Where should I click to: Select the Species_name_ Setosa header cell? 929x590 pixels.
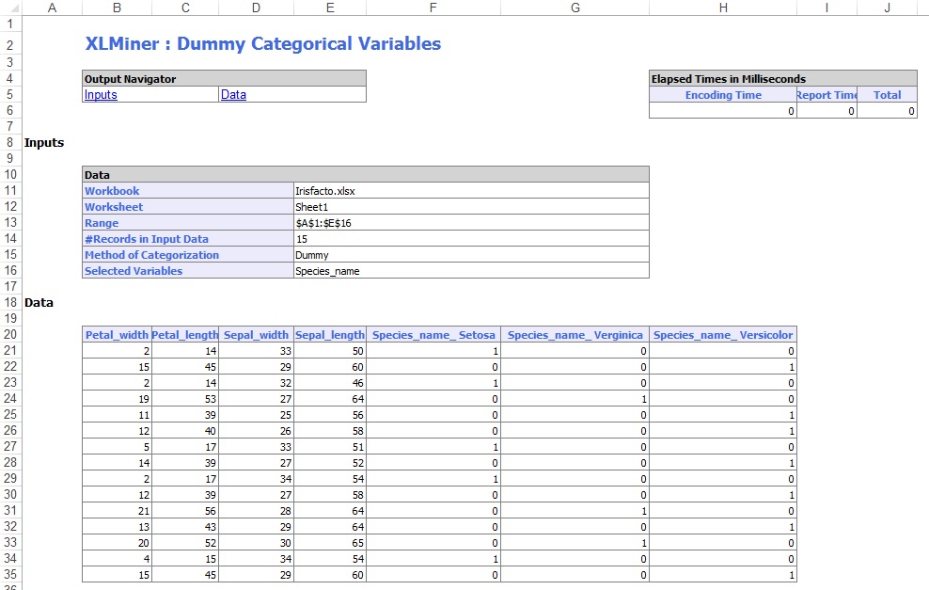click(433, 335)
